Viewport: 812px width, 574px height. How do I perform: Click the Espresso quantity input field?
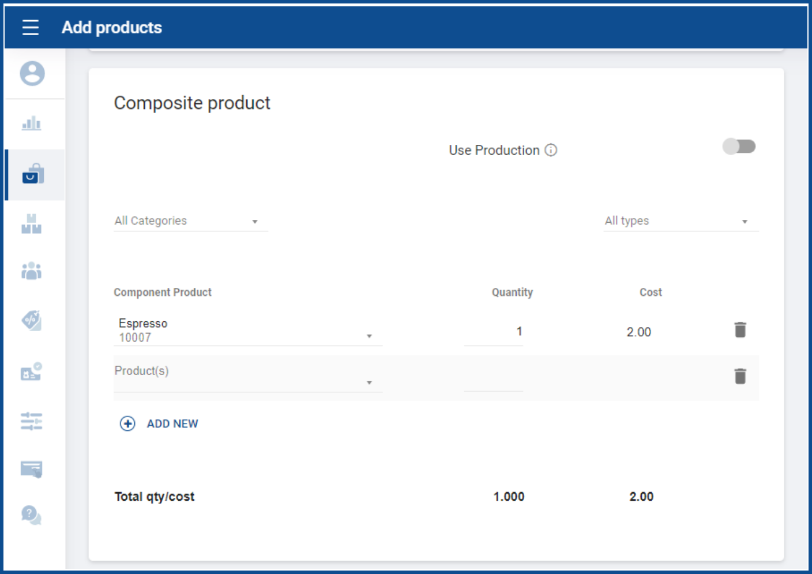[494, 332]
